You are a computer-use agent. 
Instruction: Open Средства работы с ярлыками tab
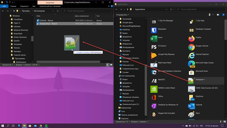(50, 6)
